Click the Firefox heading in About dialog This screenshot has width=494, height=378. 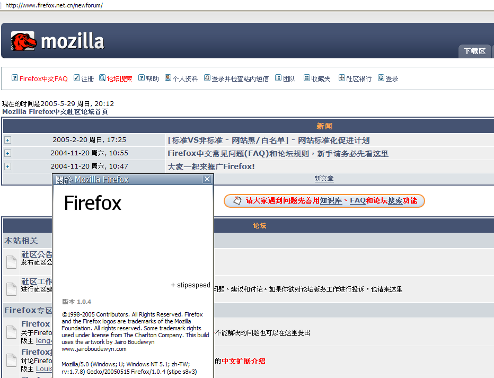pyautogui.click(x=93, y=203)
